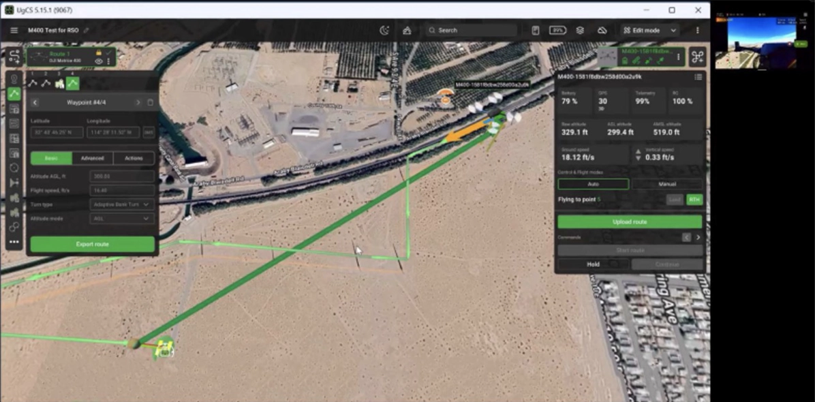
Task: Toggle the Route 1 lock icon
Action: (99, 53)
